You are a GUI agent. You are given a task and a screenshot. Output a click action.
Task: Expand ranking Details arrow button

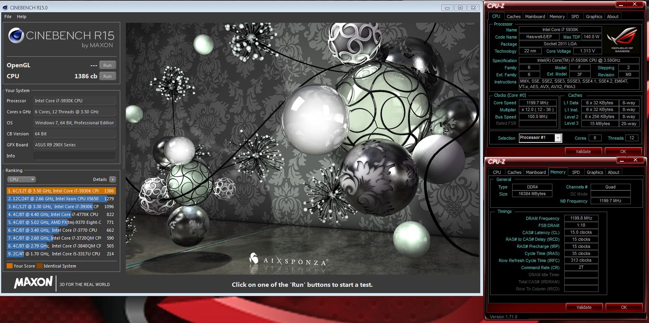[113, 179]
